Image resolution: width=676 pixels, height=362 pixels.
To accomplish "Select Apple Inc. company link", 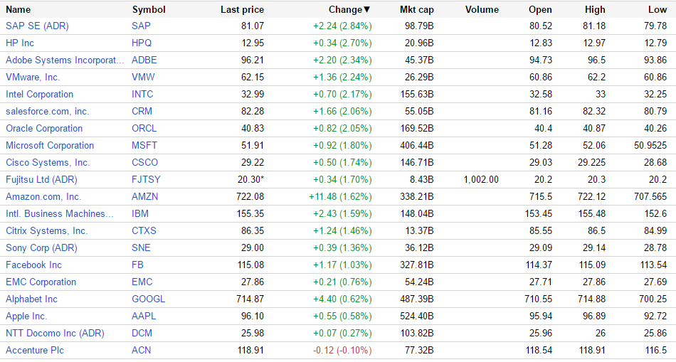I will 26,316.
